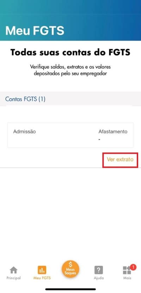
Task: Select the Principal tab label
Action: point(14,278)
